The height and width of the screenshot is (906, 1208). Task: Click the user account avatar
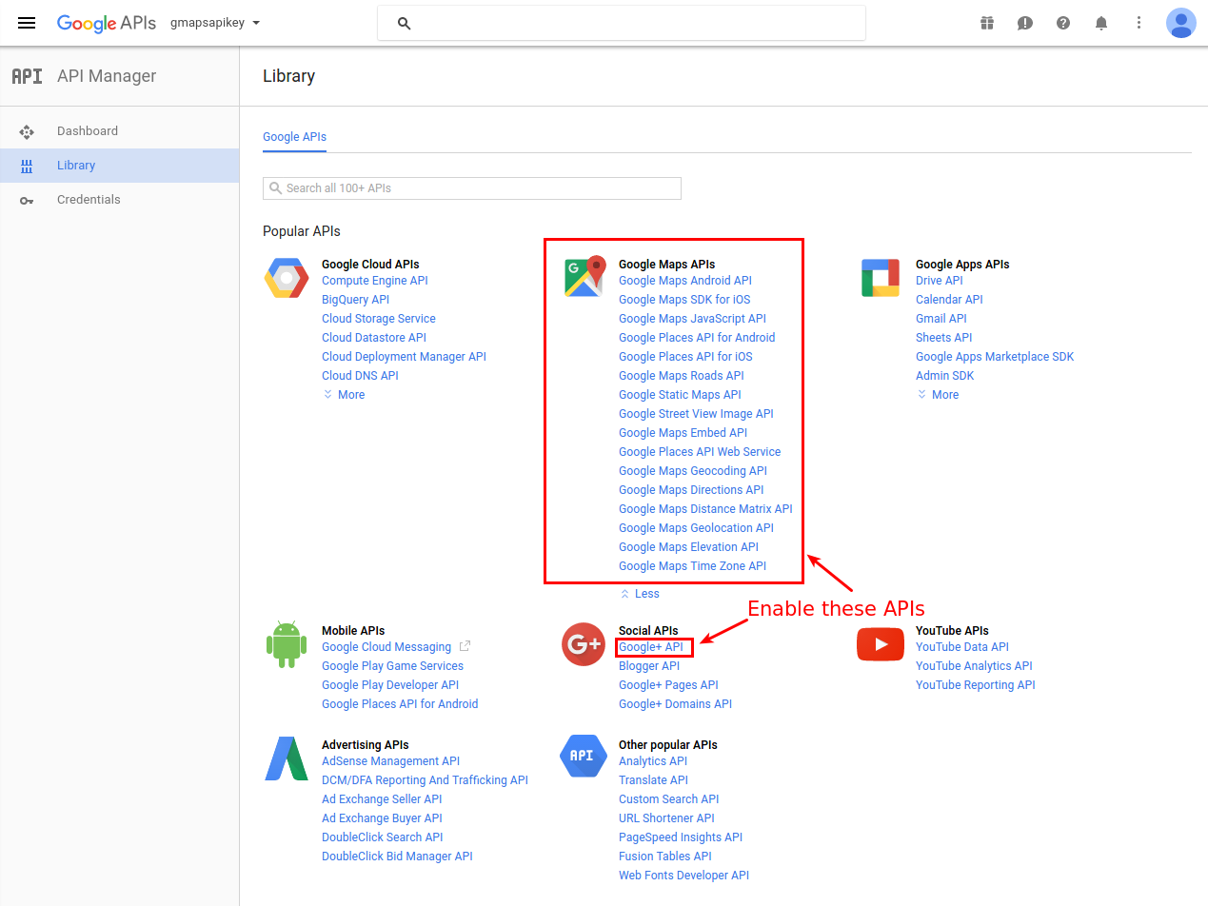[x=1181, y=23]
